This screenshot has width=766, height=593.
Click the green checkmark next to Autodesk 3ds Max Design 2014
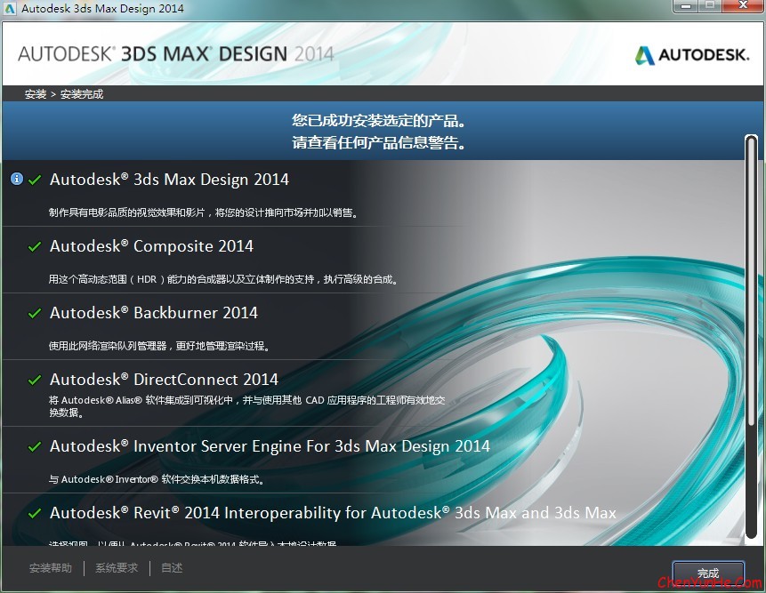[x=35, y=180]
